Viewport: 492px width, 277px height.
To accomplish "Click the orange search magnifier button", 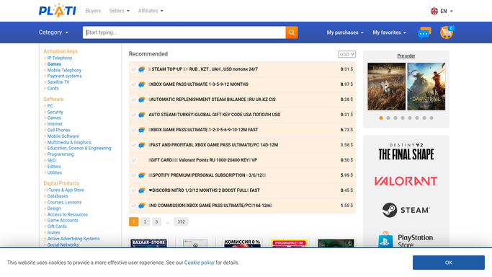I will [x=292, y=32].
